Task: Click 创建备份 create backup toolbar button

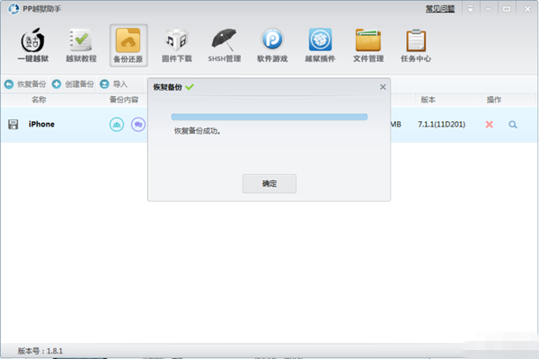Action: [73, 84]
